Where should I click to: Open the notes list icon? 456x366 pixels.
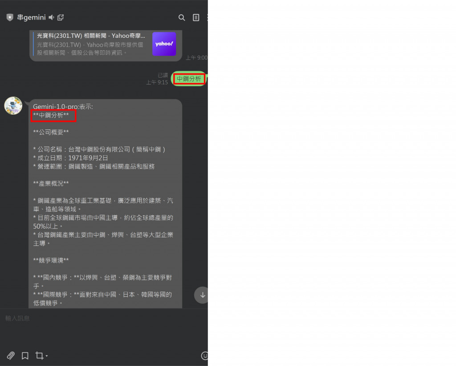click(196, 18)
